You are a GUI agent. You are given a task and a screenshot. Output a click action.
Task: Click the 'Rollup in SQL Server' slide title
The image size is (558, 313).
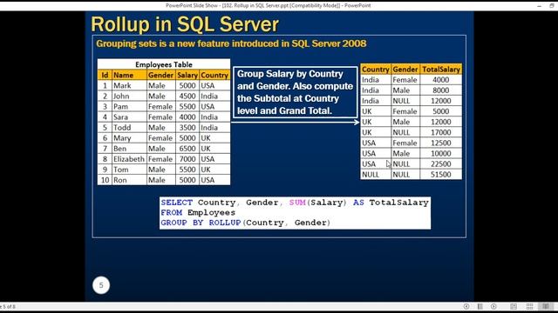click(185, 24)
